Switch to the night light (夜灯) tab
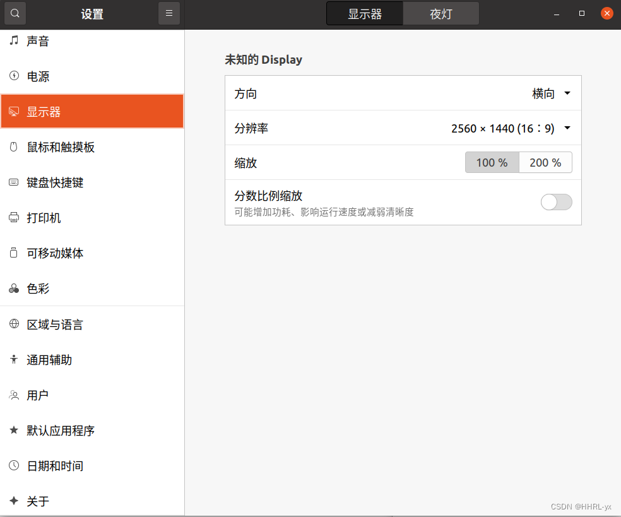The width and height of the screenshot is (621, 517). (441, 14)
